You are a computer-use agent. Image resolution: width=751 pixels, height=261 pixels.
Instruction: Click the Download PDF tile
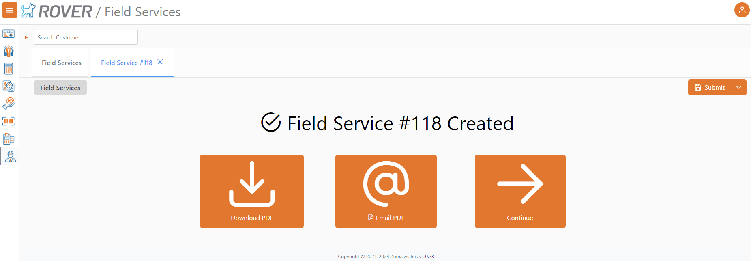[252, 191]
